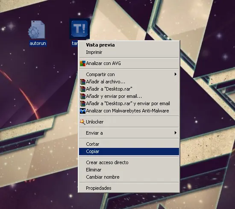Viewport: 235px width, 209px height.
Task: Select Eliminar from the menu
Action: tap(129, 170)
